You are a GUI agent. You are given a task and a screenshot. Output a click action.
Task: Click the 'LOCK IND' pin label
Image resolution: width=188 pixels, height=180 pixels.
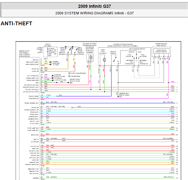click(x=35, y=160)
